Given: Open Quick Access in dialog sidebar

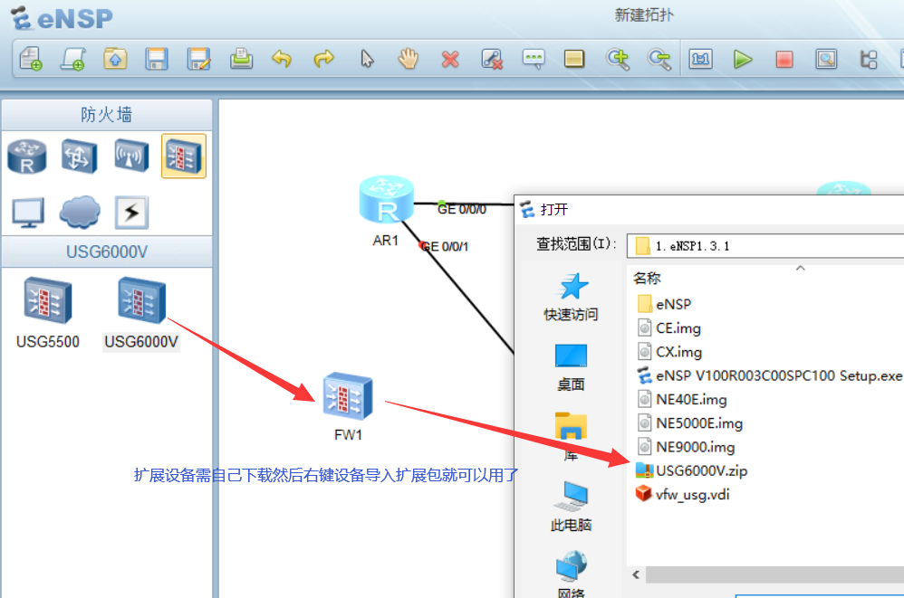Looking at the screenshot, I should pos(571,297).
